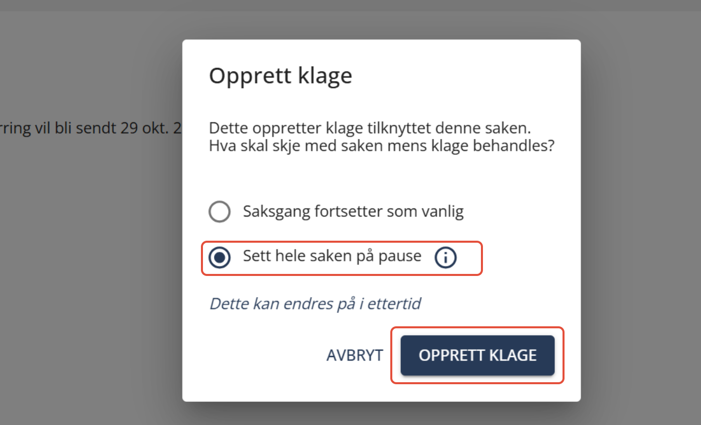Click the 'Opprett klage' dialog title
701x425 pixels.
(281, 76)
